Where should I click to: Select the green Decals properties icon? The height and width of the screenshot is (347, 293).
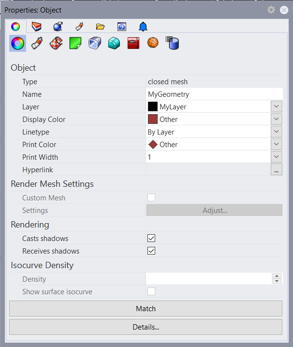[75, 44]
